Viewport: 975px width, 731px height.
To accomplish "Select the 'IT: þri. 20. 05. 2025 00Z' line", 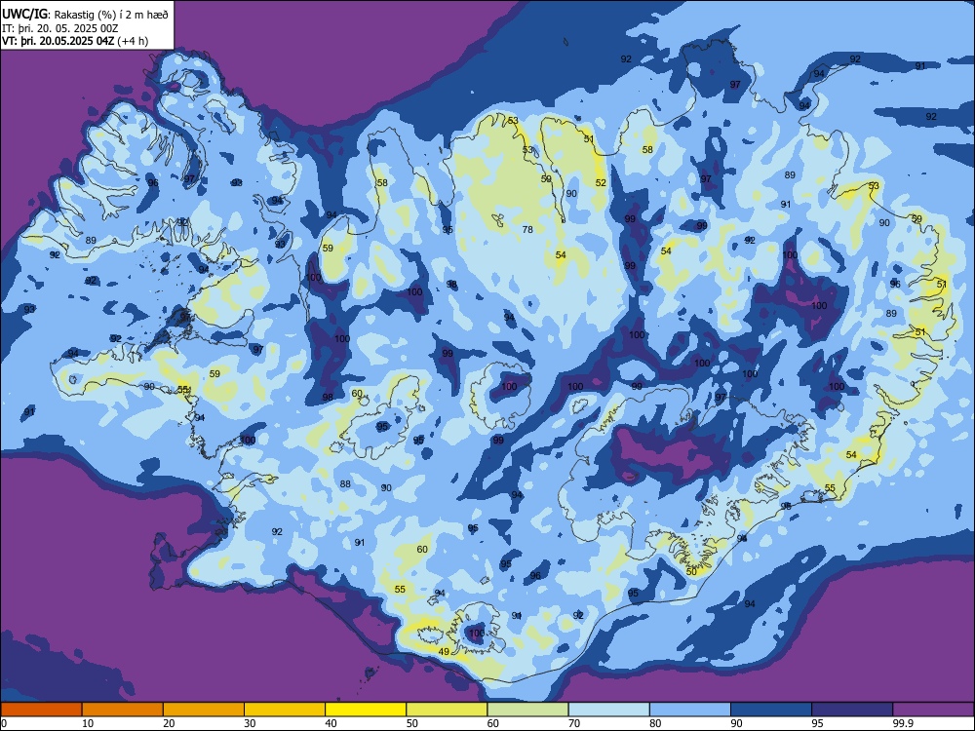I will [59, 28].
